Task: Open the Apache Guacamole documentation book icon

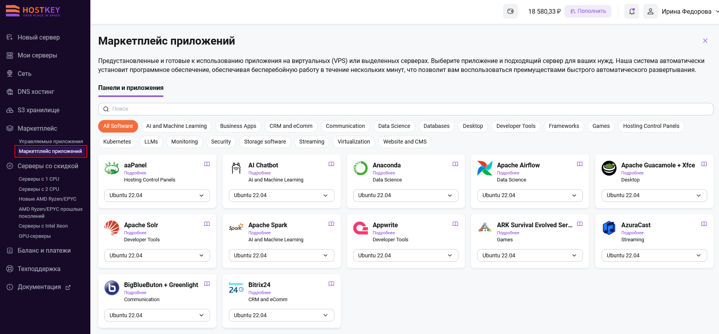Action: (x=704, y=164)
